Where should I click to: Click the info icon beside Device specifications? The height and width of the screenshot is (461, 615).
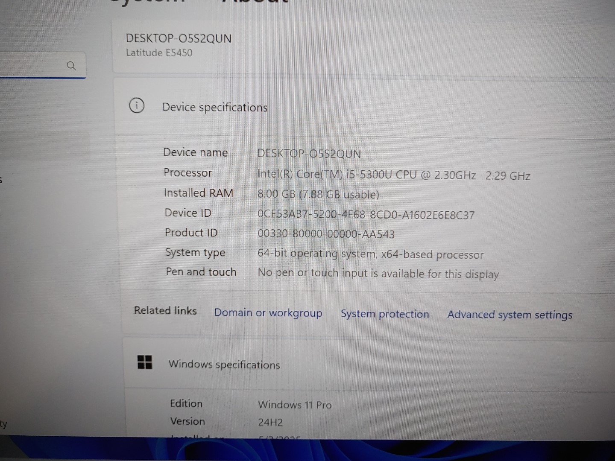coord(136,105)
